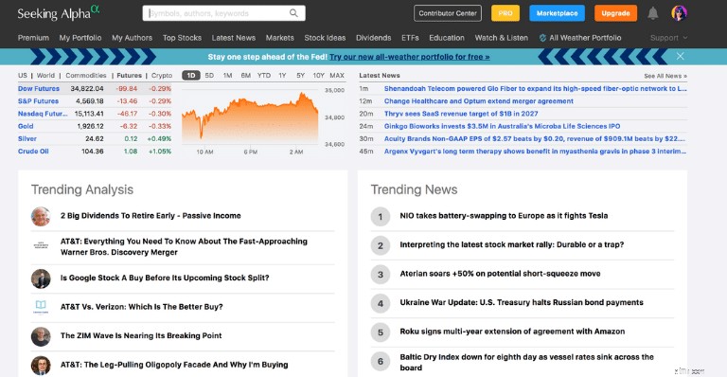Open Top Stocks menu
The height and width of the screenshot is (377, 727).
click(x=182, y=38)
